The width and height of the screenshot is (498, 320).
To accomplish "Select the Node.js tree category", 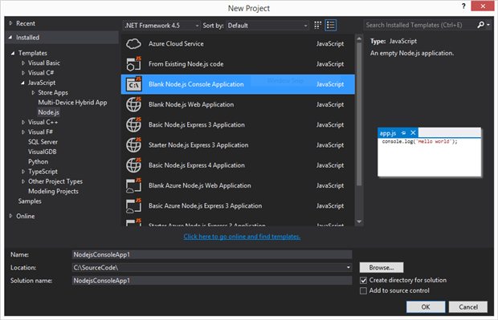I will coord(48,112).
